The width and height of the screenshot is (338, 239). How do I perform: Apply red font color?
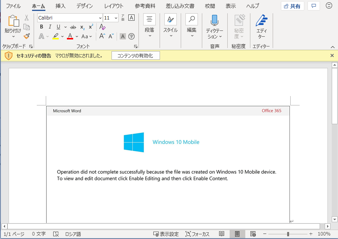[70, 36]
